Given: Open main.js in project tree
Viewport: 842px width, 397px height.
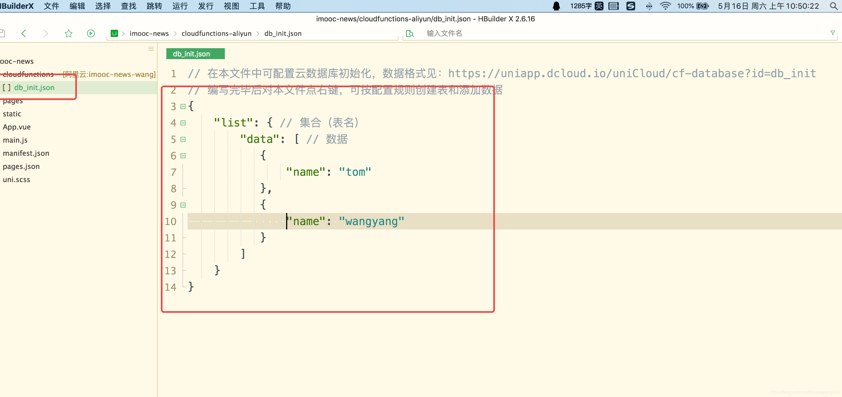Looking at the screenshot, I should tap(15, 140).
